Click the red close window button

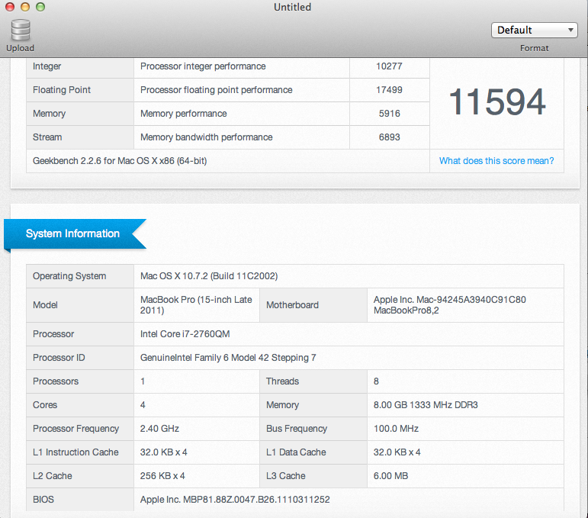coord(10,7)
